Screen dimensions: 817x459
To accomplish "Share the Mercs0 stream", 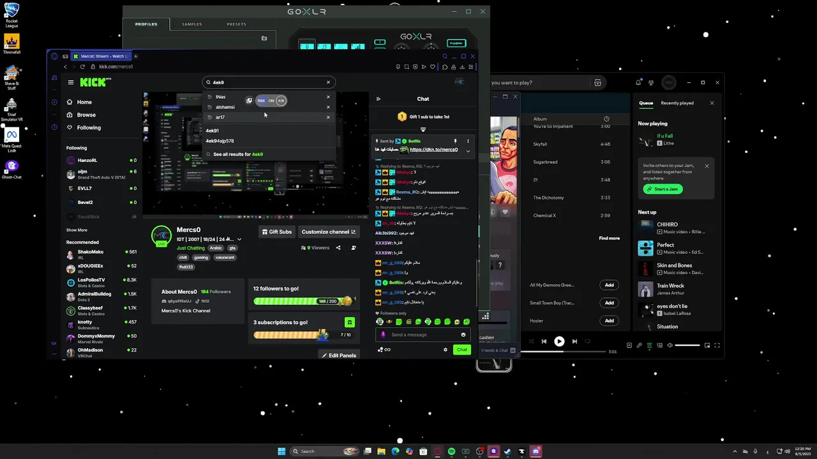I will [x=338, y=248].
